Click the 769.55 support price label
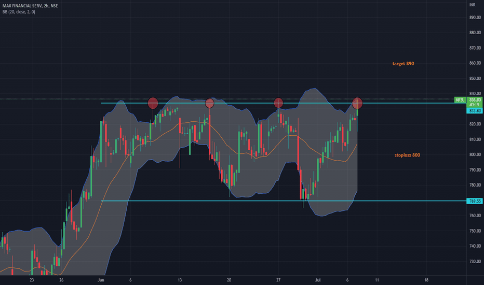The width and height of the screenshot is (484, 285). pyautogui.click(x=475, y=201)
